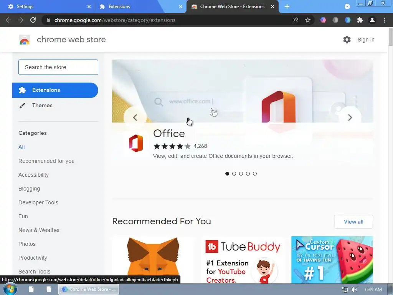393x295 pixels.
Task: Click View all for Recommended For You
Action: (353, 222)
